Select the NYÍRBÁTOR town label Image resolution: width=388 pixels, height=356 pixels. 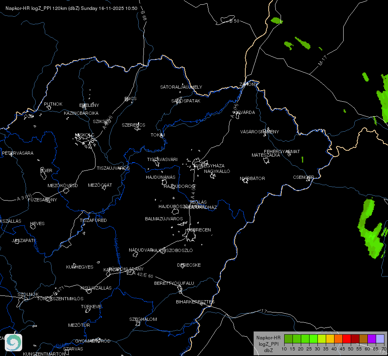pyautogui.click(x=252, y=178)
